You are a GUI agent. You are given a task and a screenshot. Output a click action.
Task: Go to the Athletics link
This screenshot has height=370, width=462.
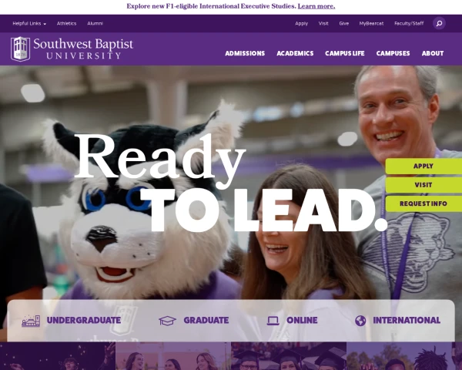tap(66, 23)
